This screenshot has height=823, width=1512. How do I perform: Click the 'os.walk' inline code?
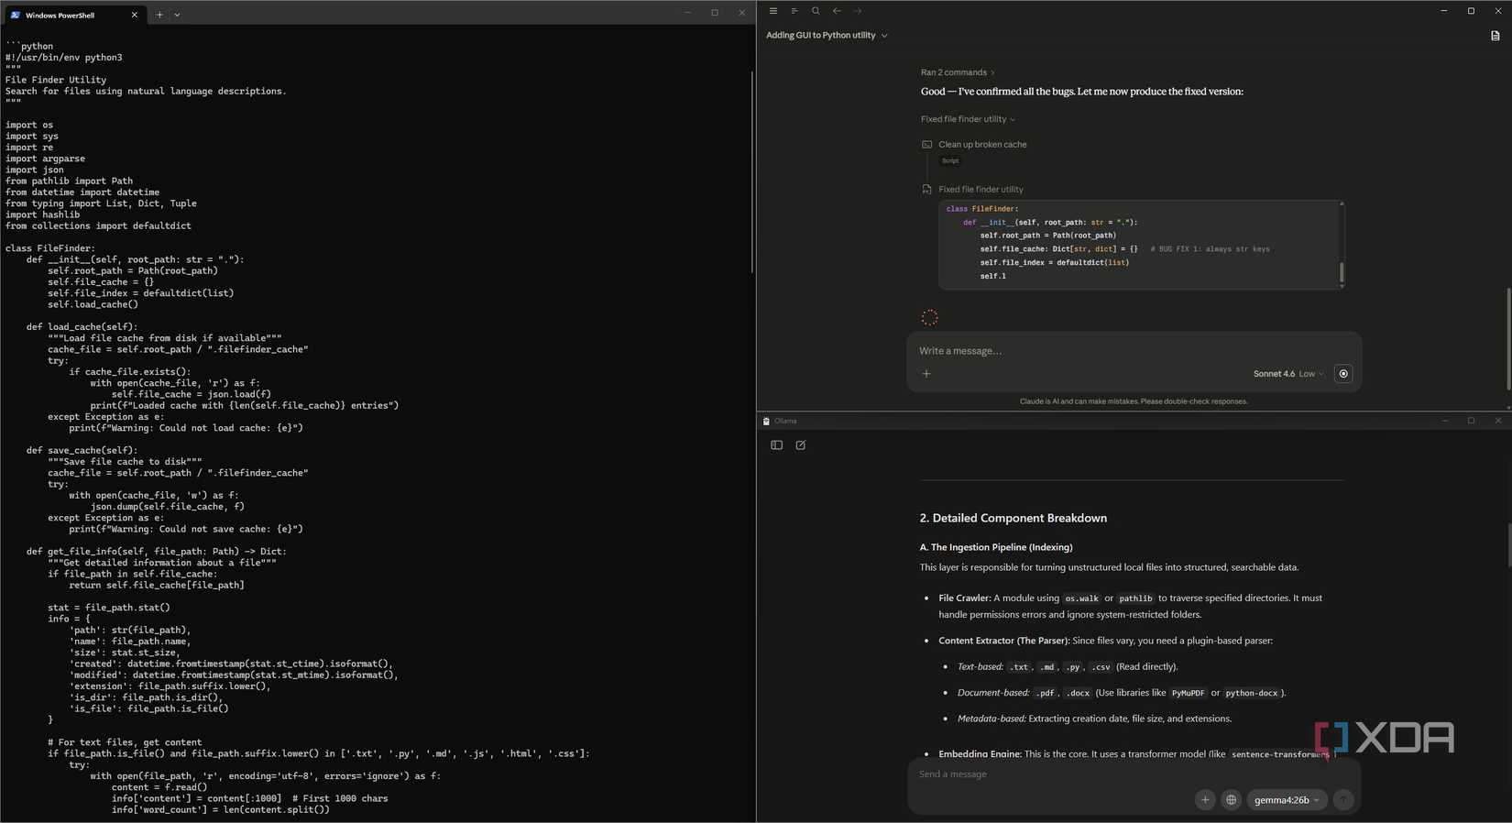pyautogui.click(x=1081, y=598)
